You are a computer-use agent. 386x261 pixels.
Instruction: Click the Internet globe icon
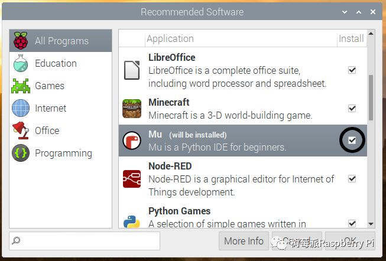pos(21,109)
